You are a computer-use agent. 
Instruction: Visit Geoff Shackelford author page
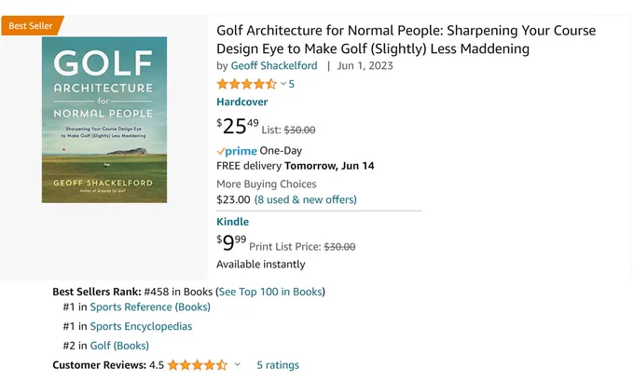click(274, 65)
